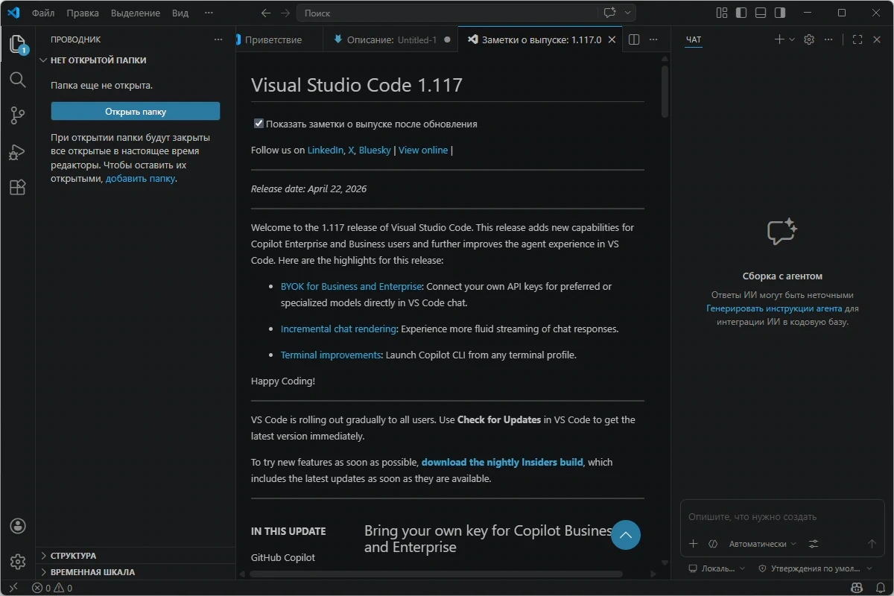Open the Source Control view
894x596 pixels.
coord(18,115)
